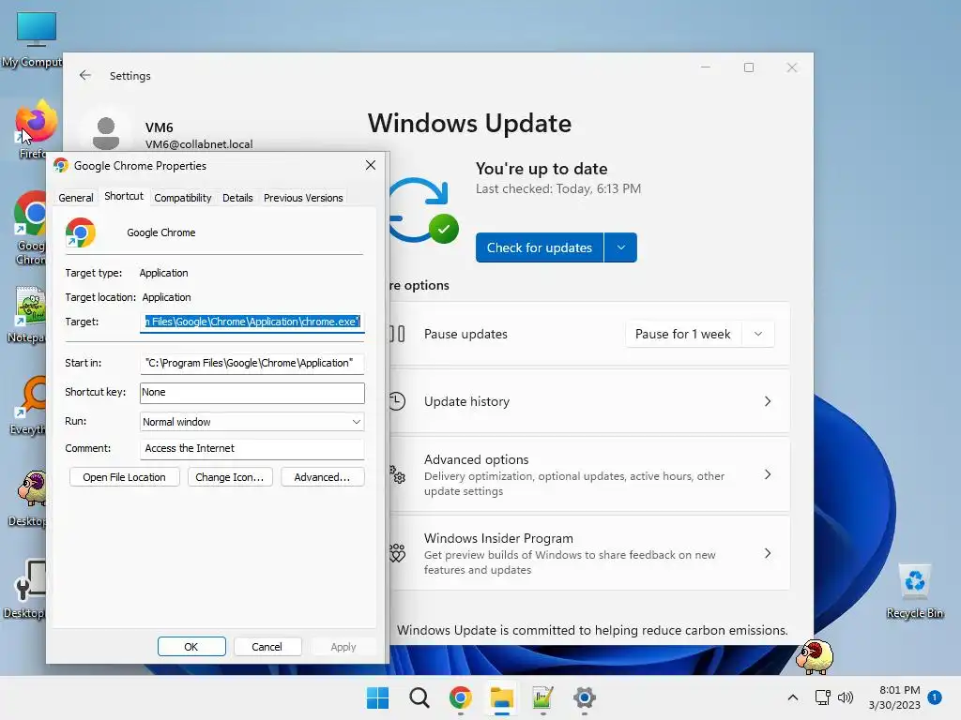Open taskbar Search
961x720 pixels.
point(419,697)
